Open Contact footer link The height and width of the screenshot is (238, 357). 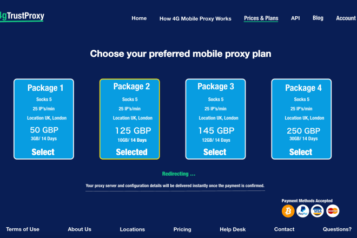click(x=284, y=229)
